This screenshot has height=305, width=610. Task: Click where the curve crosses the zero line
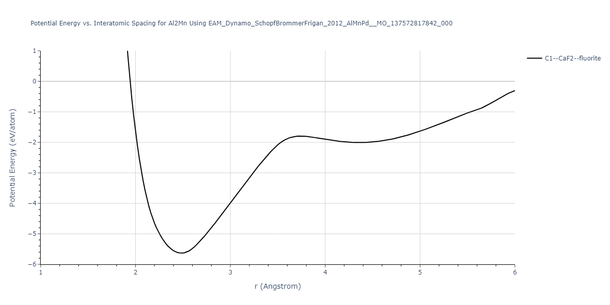click(130, 81)
